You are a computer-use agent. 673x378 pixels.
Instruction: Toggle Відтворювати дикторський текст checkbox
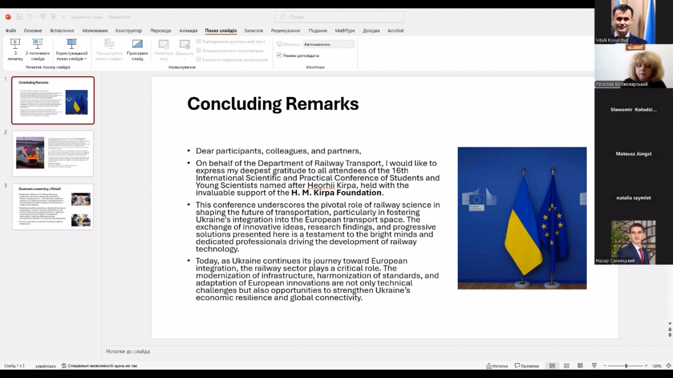point(199,41)
